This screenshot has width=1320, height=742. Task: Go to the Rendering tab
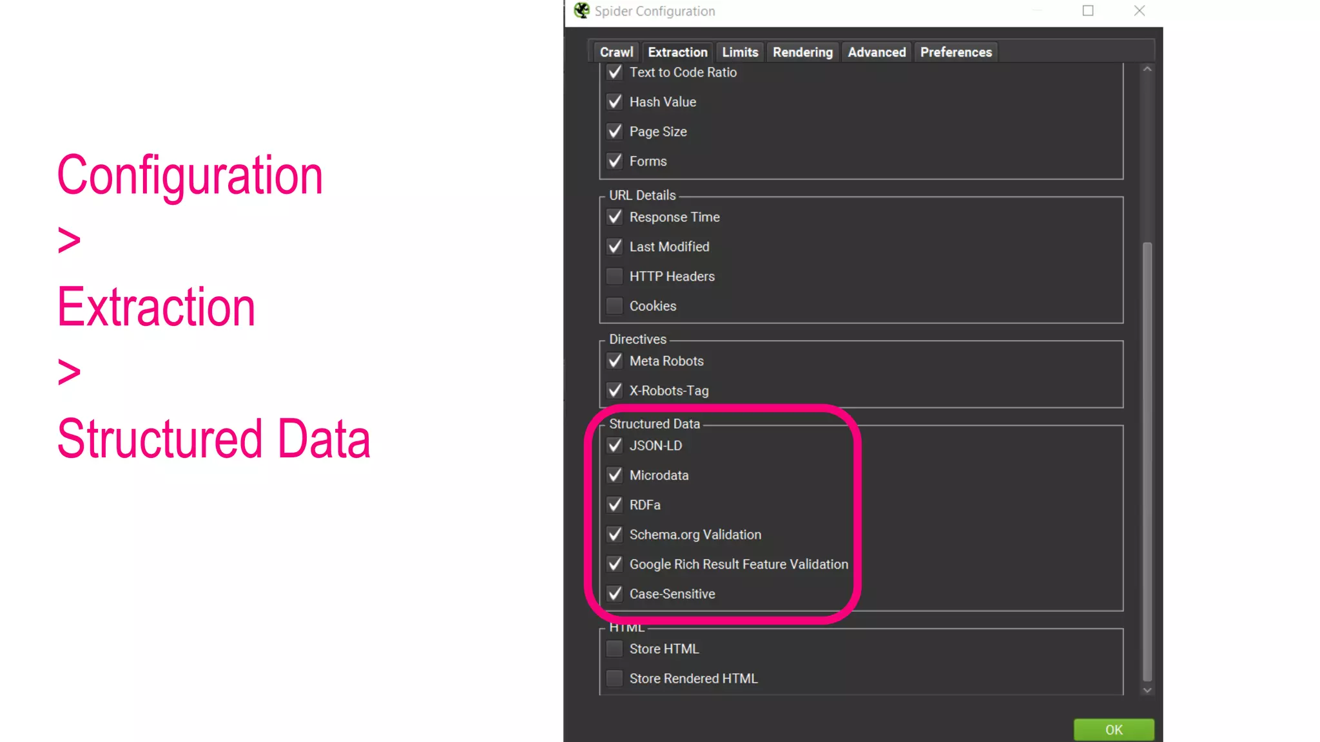pyautogui.click(x=802, y=52)
